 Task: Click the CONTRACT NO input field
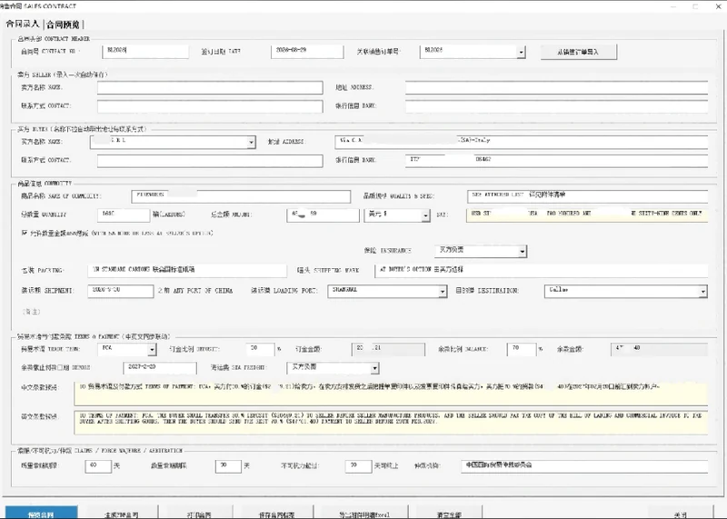[x=145, y=51]
